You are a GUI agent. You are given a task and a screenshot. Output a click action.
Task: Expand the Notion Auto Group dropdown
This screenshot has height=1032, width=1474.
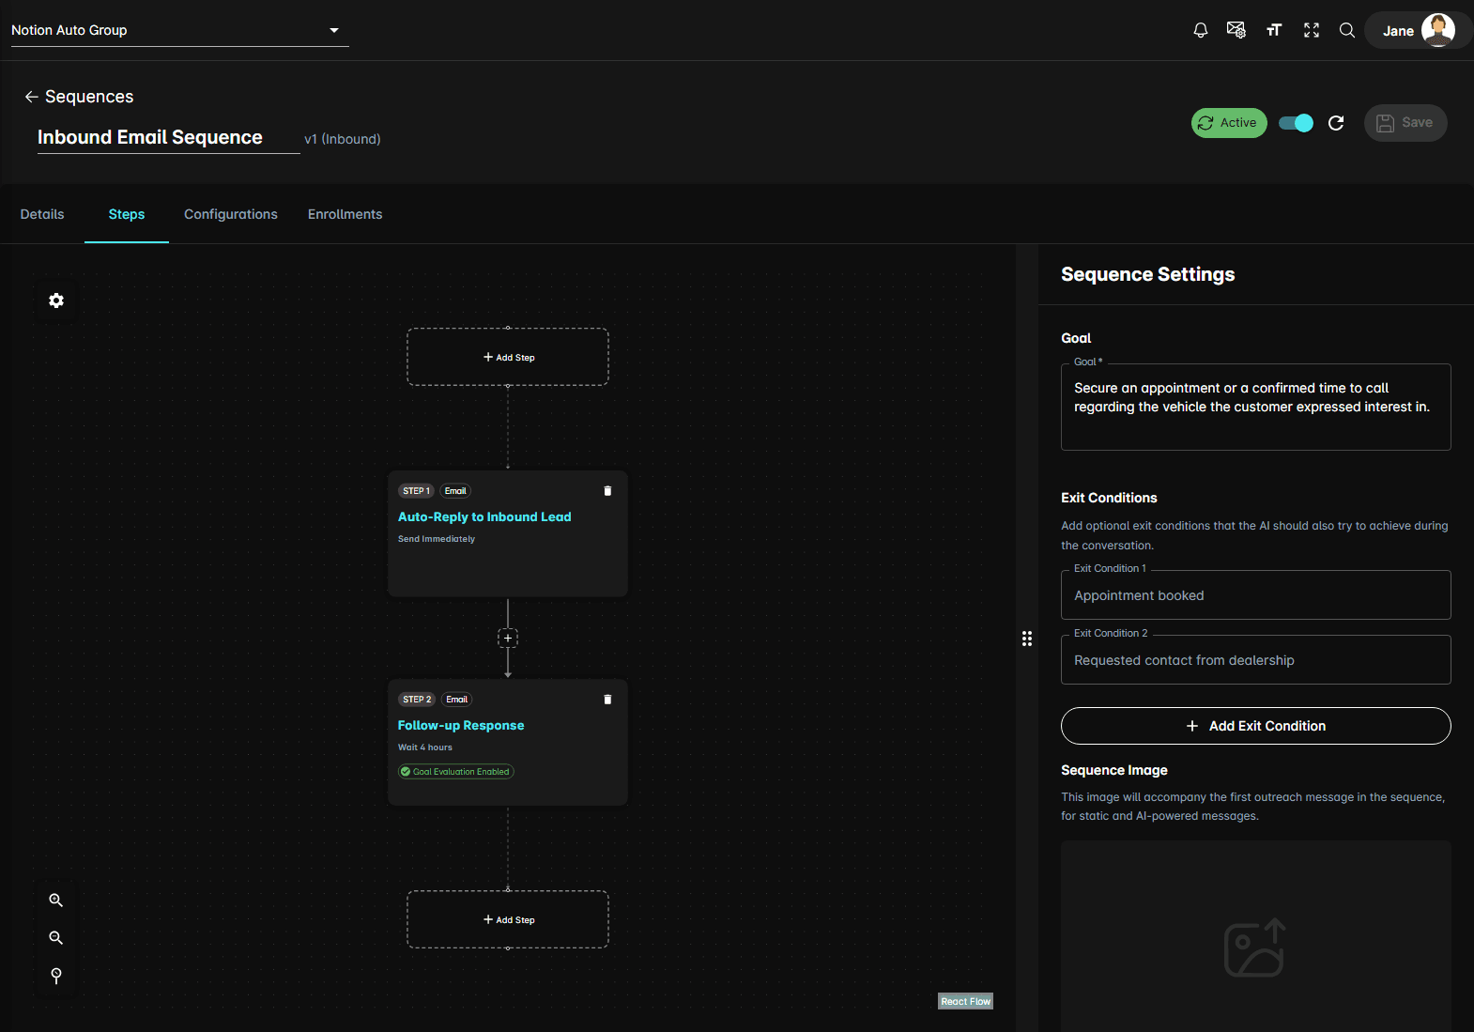pos(179,30)
